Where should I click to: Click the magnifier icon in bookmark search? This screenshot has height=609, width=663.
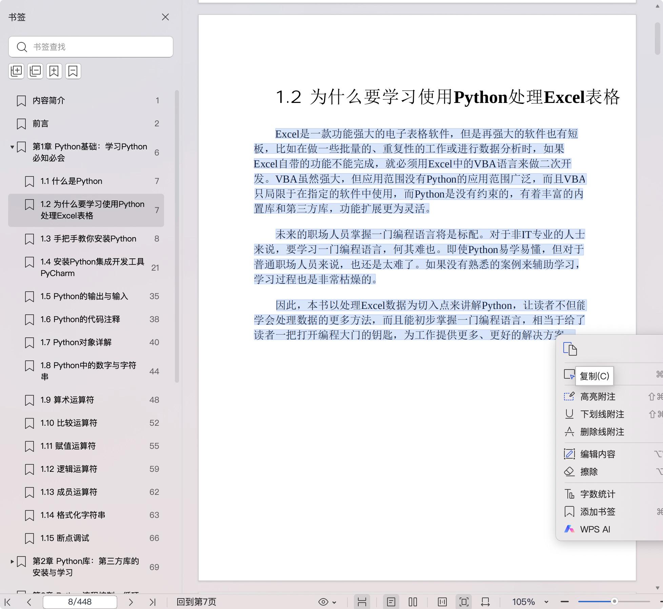click(22, 47)
